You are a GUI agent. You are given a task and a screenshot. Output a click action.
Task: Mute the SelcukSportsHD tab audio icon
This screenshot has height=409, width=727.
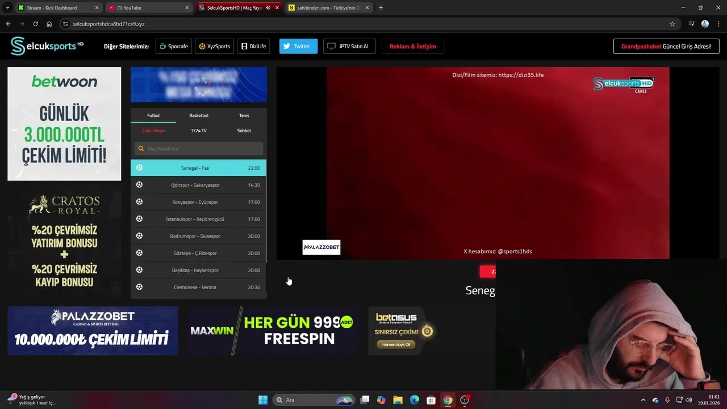click(x=268, y=8)
